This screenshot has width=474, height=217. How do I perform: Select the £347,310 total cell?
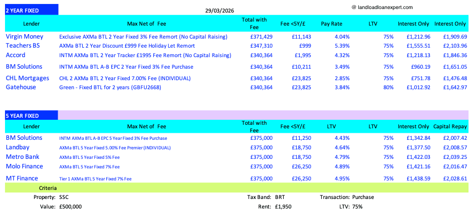point(262,46)
